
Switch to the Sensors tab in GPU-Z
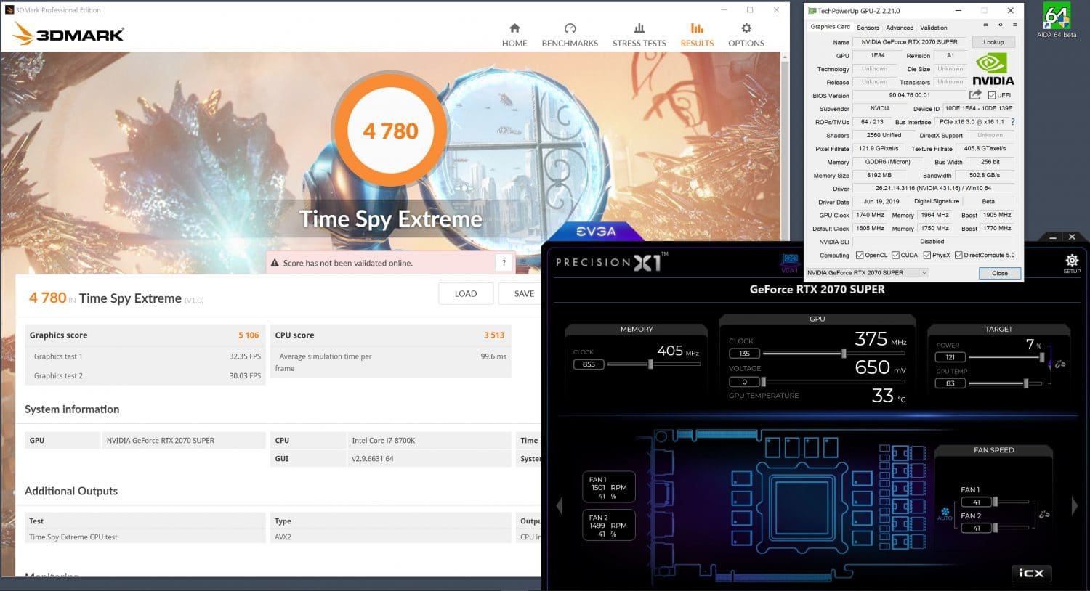click(868, 28)
